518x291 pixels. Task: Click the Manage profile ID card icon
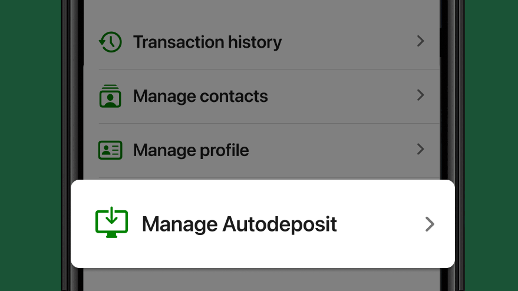tap(110, 150)
